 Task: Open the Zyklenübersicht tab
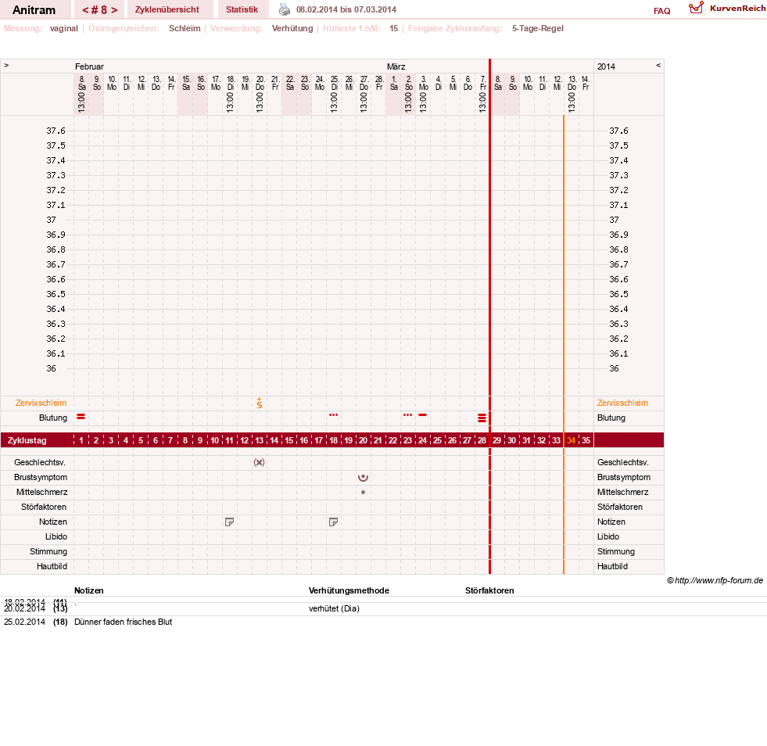coord(167,9)
